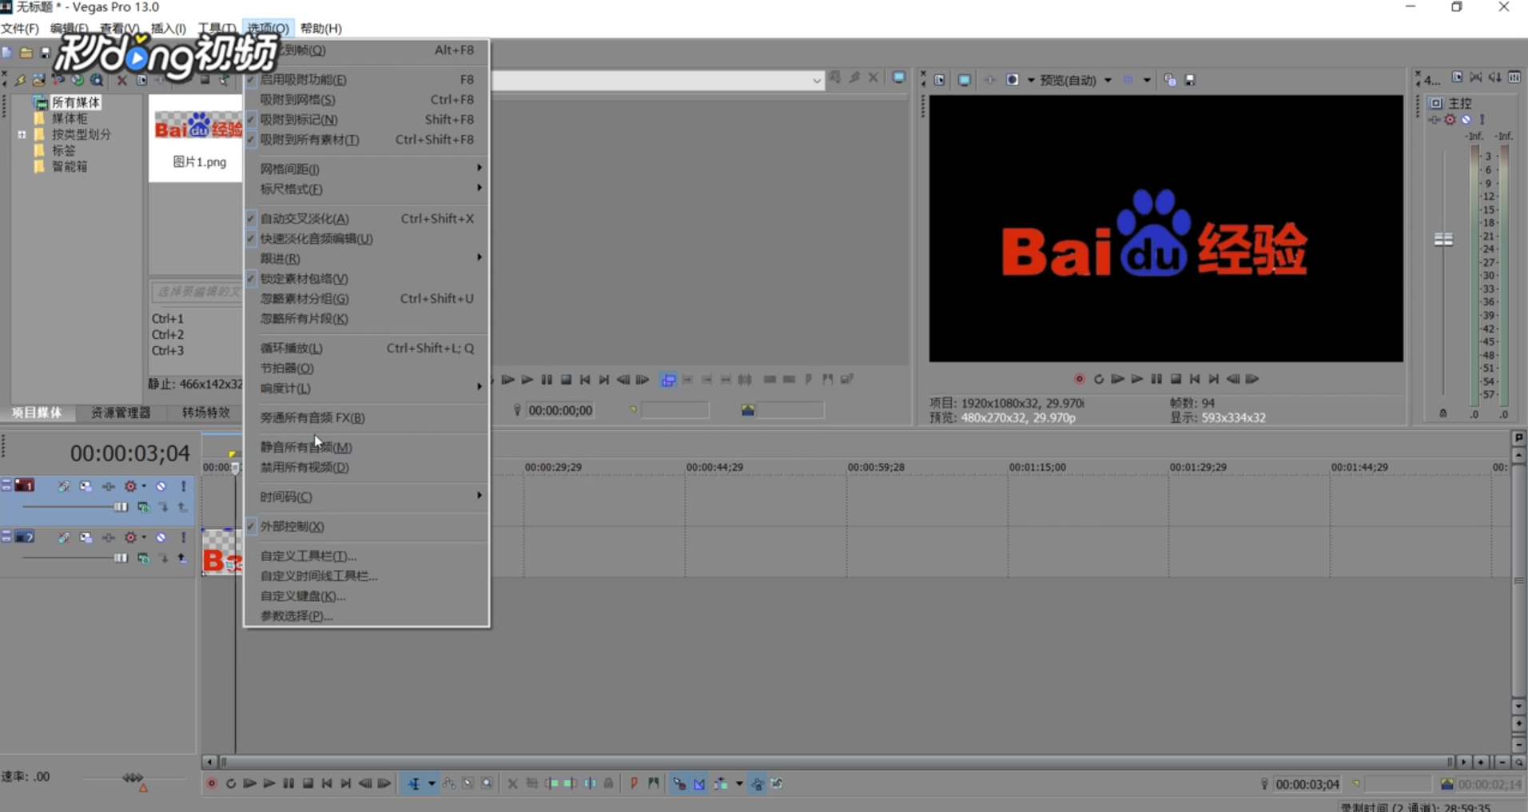Expand 标尺格式(F) submenu
The height and width of the screenshot is (812, 1528).
point(367,189)
